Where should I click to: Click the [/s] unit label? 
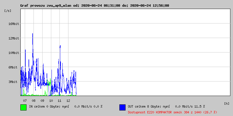8,11
